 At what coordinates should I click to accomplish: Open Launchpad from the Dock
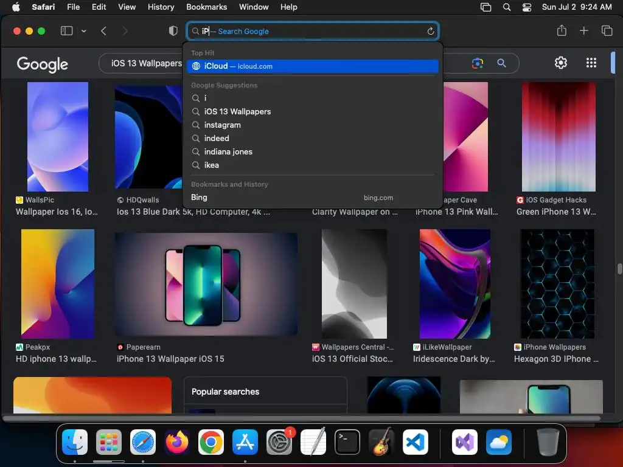(x=109, y=442)
